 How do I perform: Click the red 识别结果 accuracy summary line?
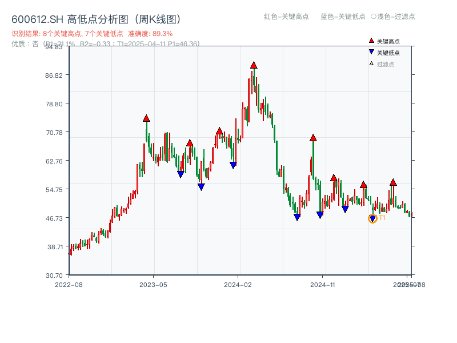point(92,34)
